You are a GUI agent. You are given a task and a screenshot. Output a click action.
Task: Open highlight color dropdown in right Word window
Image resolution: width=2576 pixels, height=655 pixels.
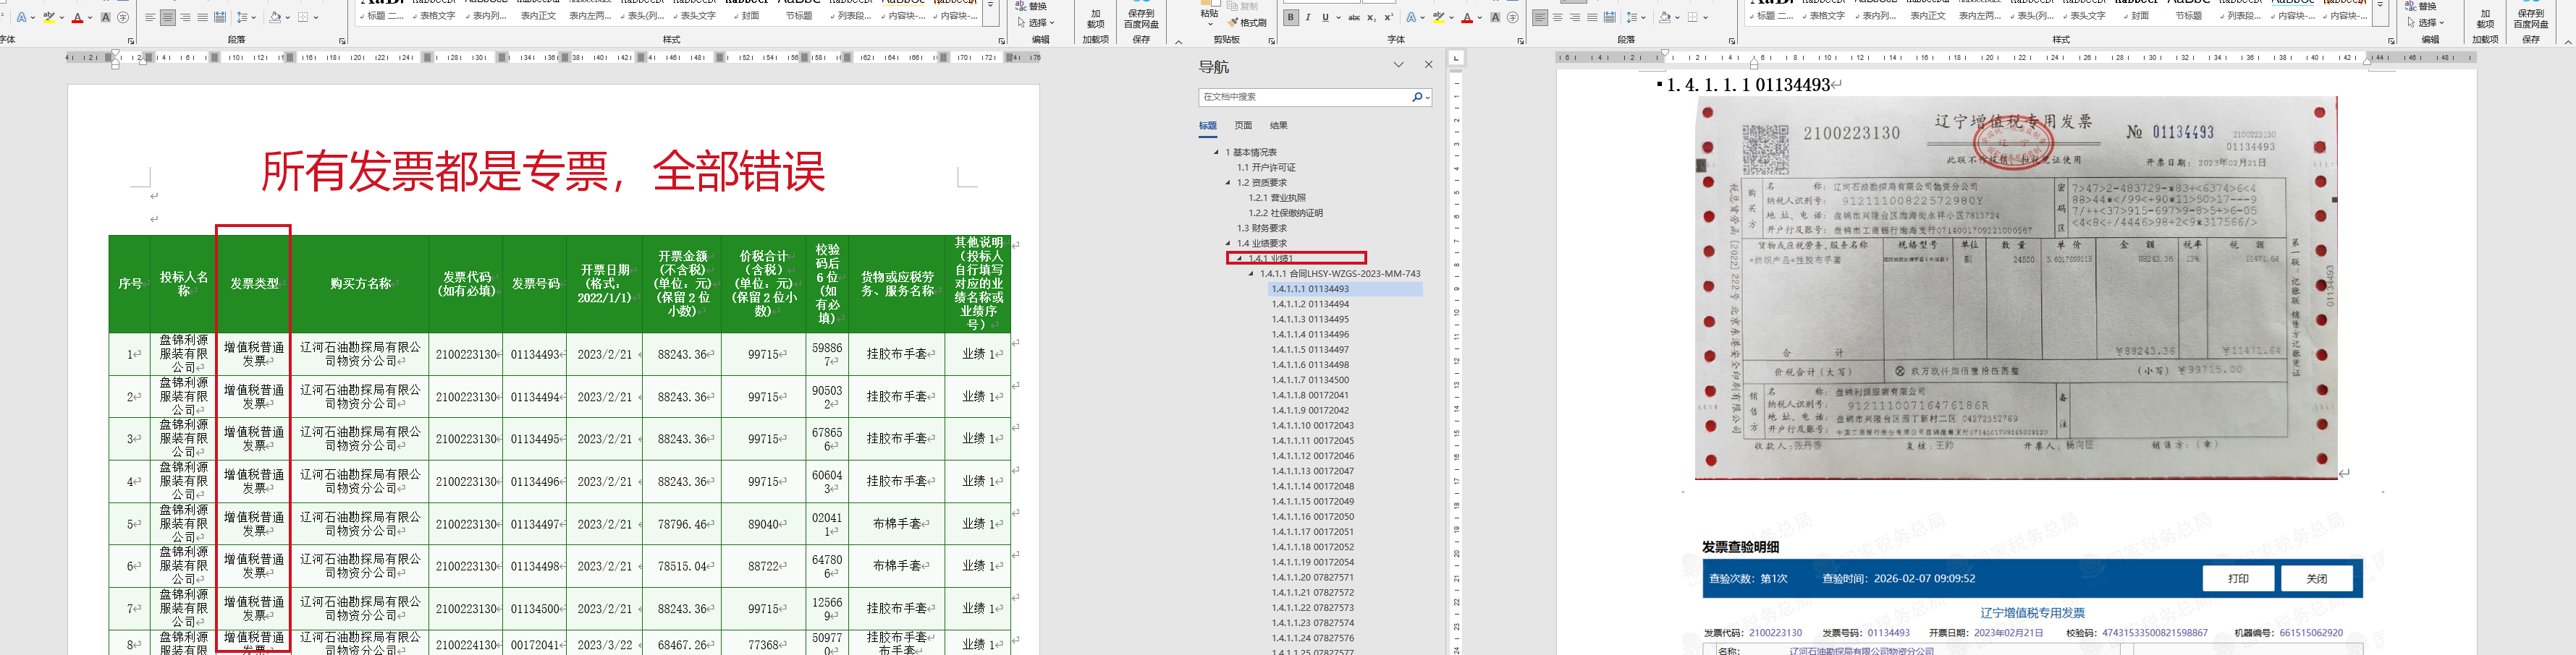click(1452, 18)
